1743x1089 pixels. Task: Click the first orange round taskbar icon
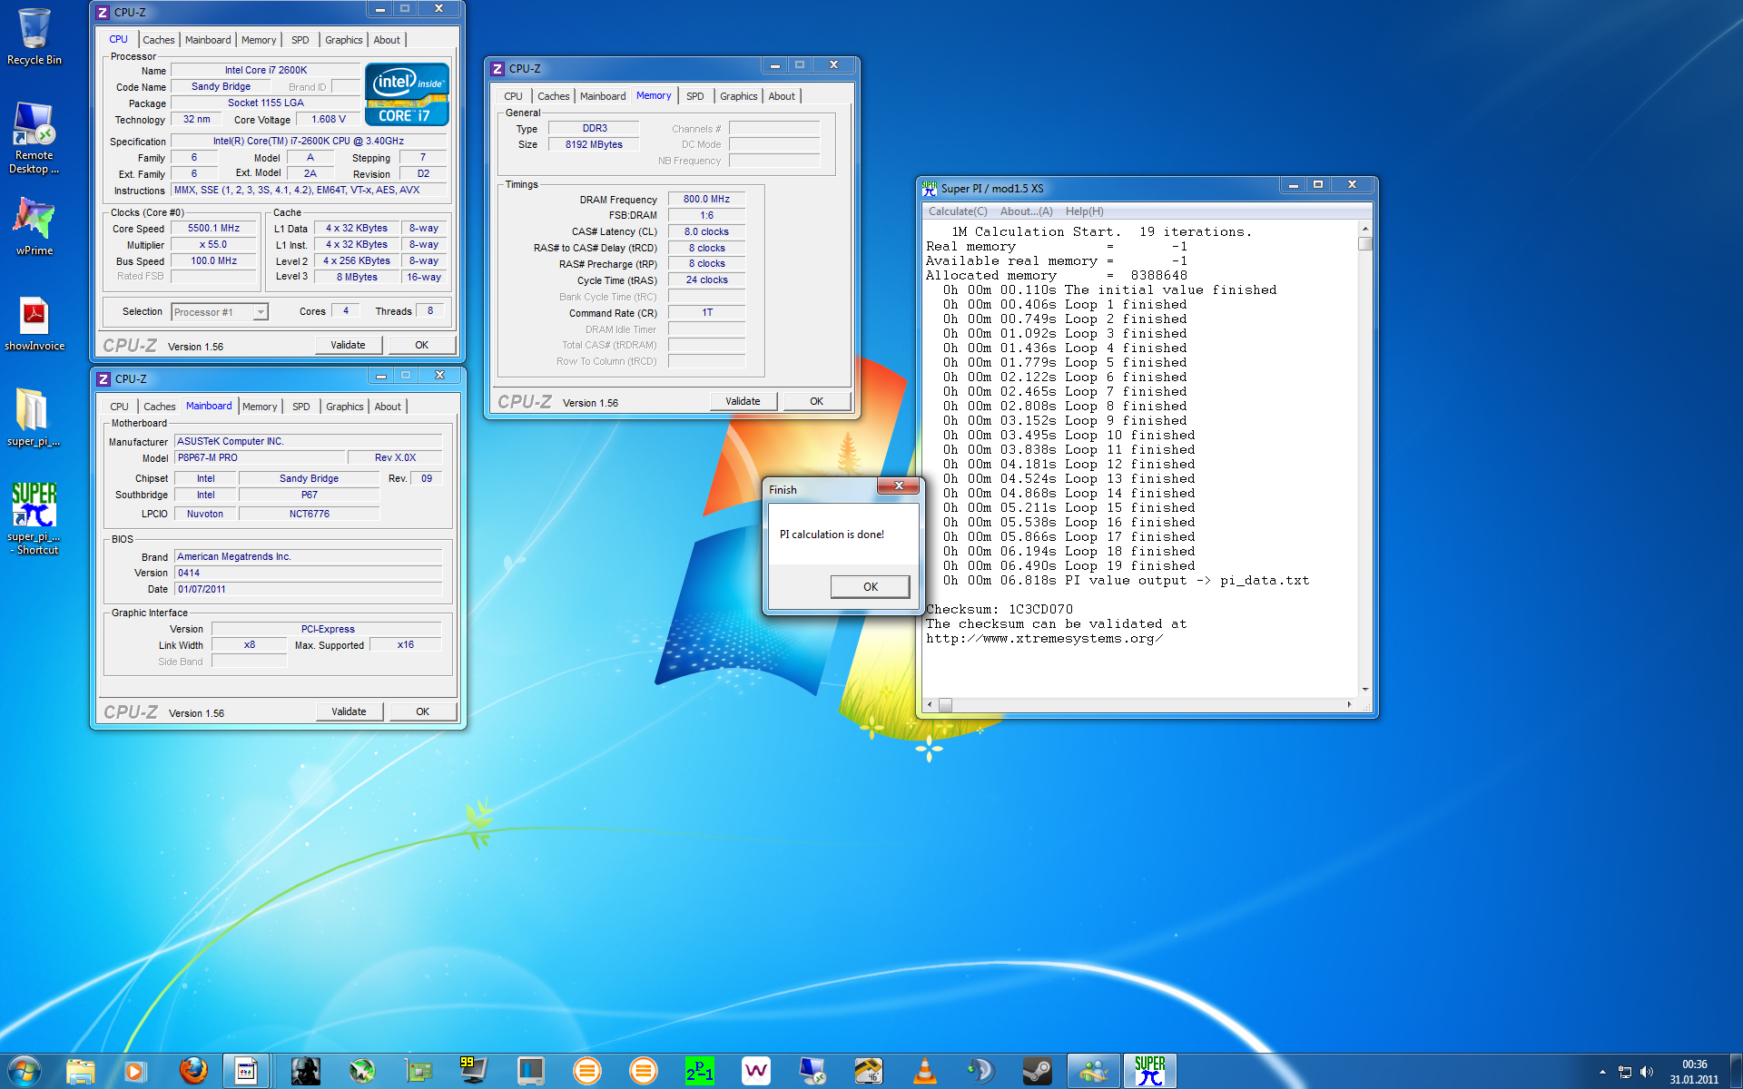point(586,1072)
